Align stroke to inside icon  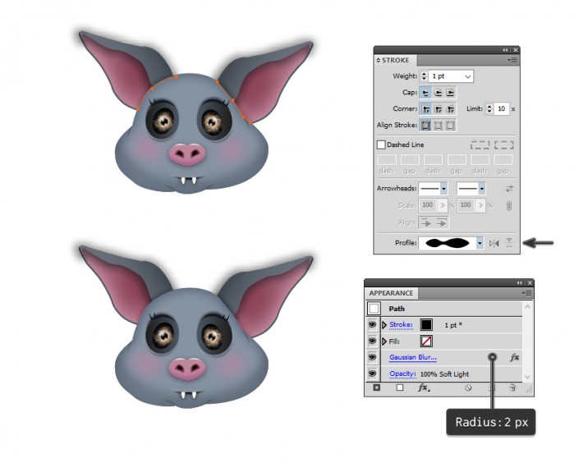pos(438,125)
